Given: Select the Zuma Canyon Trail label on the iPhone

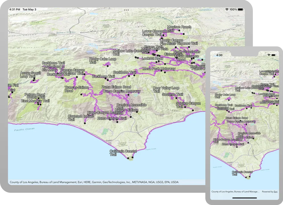Looking at the screenshot, I should point(233,144).
